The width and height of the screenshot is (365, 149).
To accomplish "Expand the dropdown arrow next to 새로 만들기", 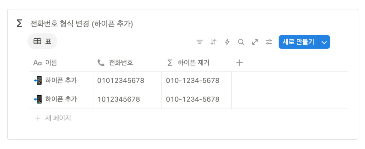I will pyautogui.click(x=324, y=42).
